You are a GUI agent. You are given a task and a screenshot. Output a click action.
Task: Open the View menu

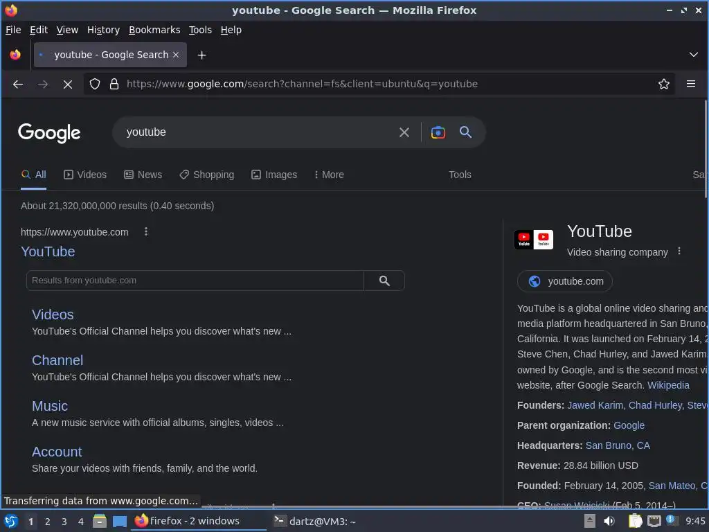[x=67, y=30]
